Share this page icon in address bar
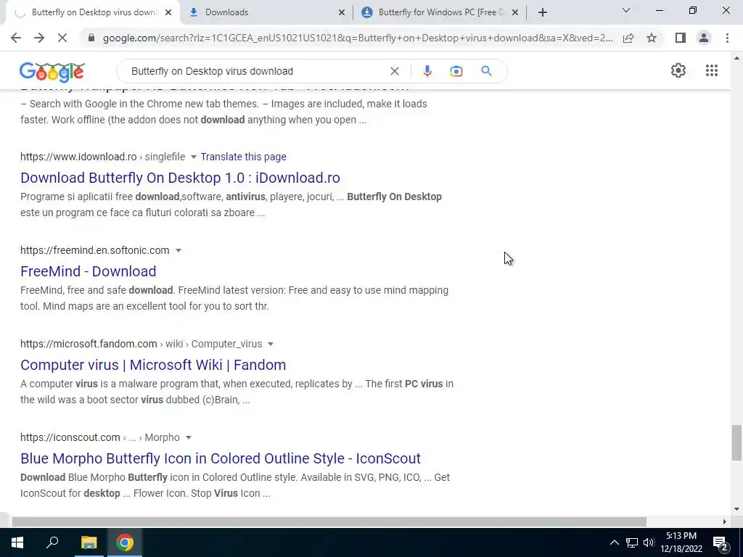The width and height of the screenshot is (743, 557). tap(628, 38)
